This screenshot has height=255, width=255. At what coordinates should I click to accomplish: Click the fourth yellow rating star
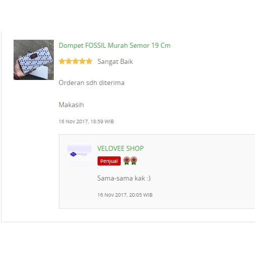[x=82, y=61]
